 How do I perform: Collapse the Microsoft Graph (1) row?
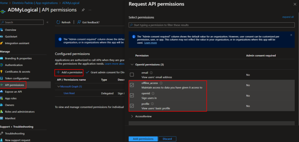tap(59, 87)
